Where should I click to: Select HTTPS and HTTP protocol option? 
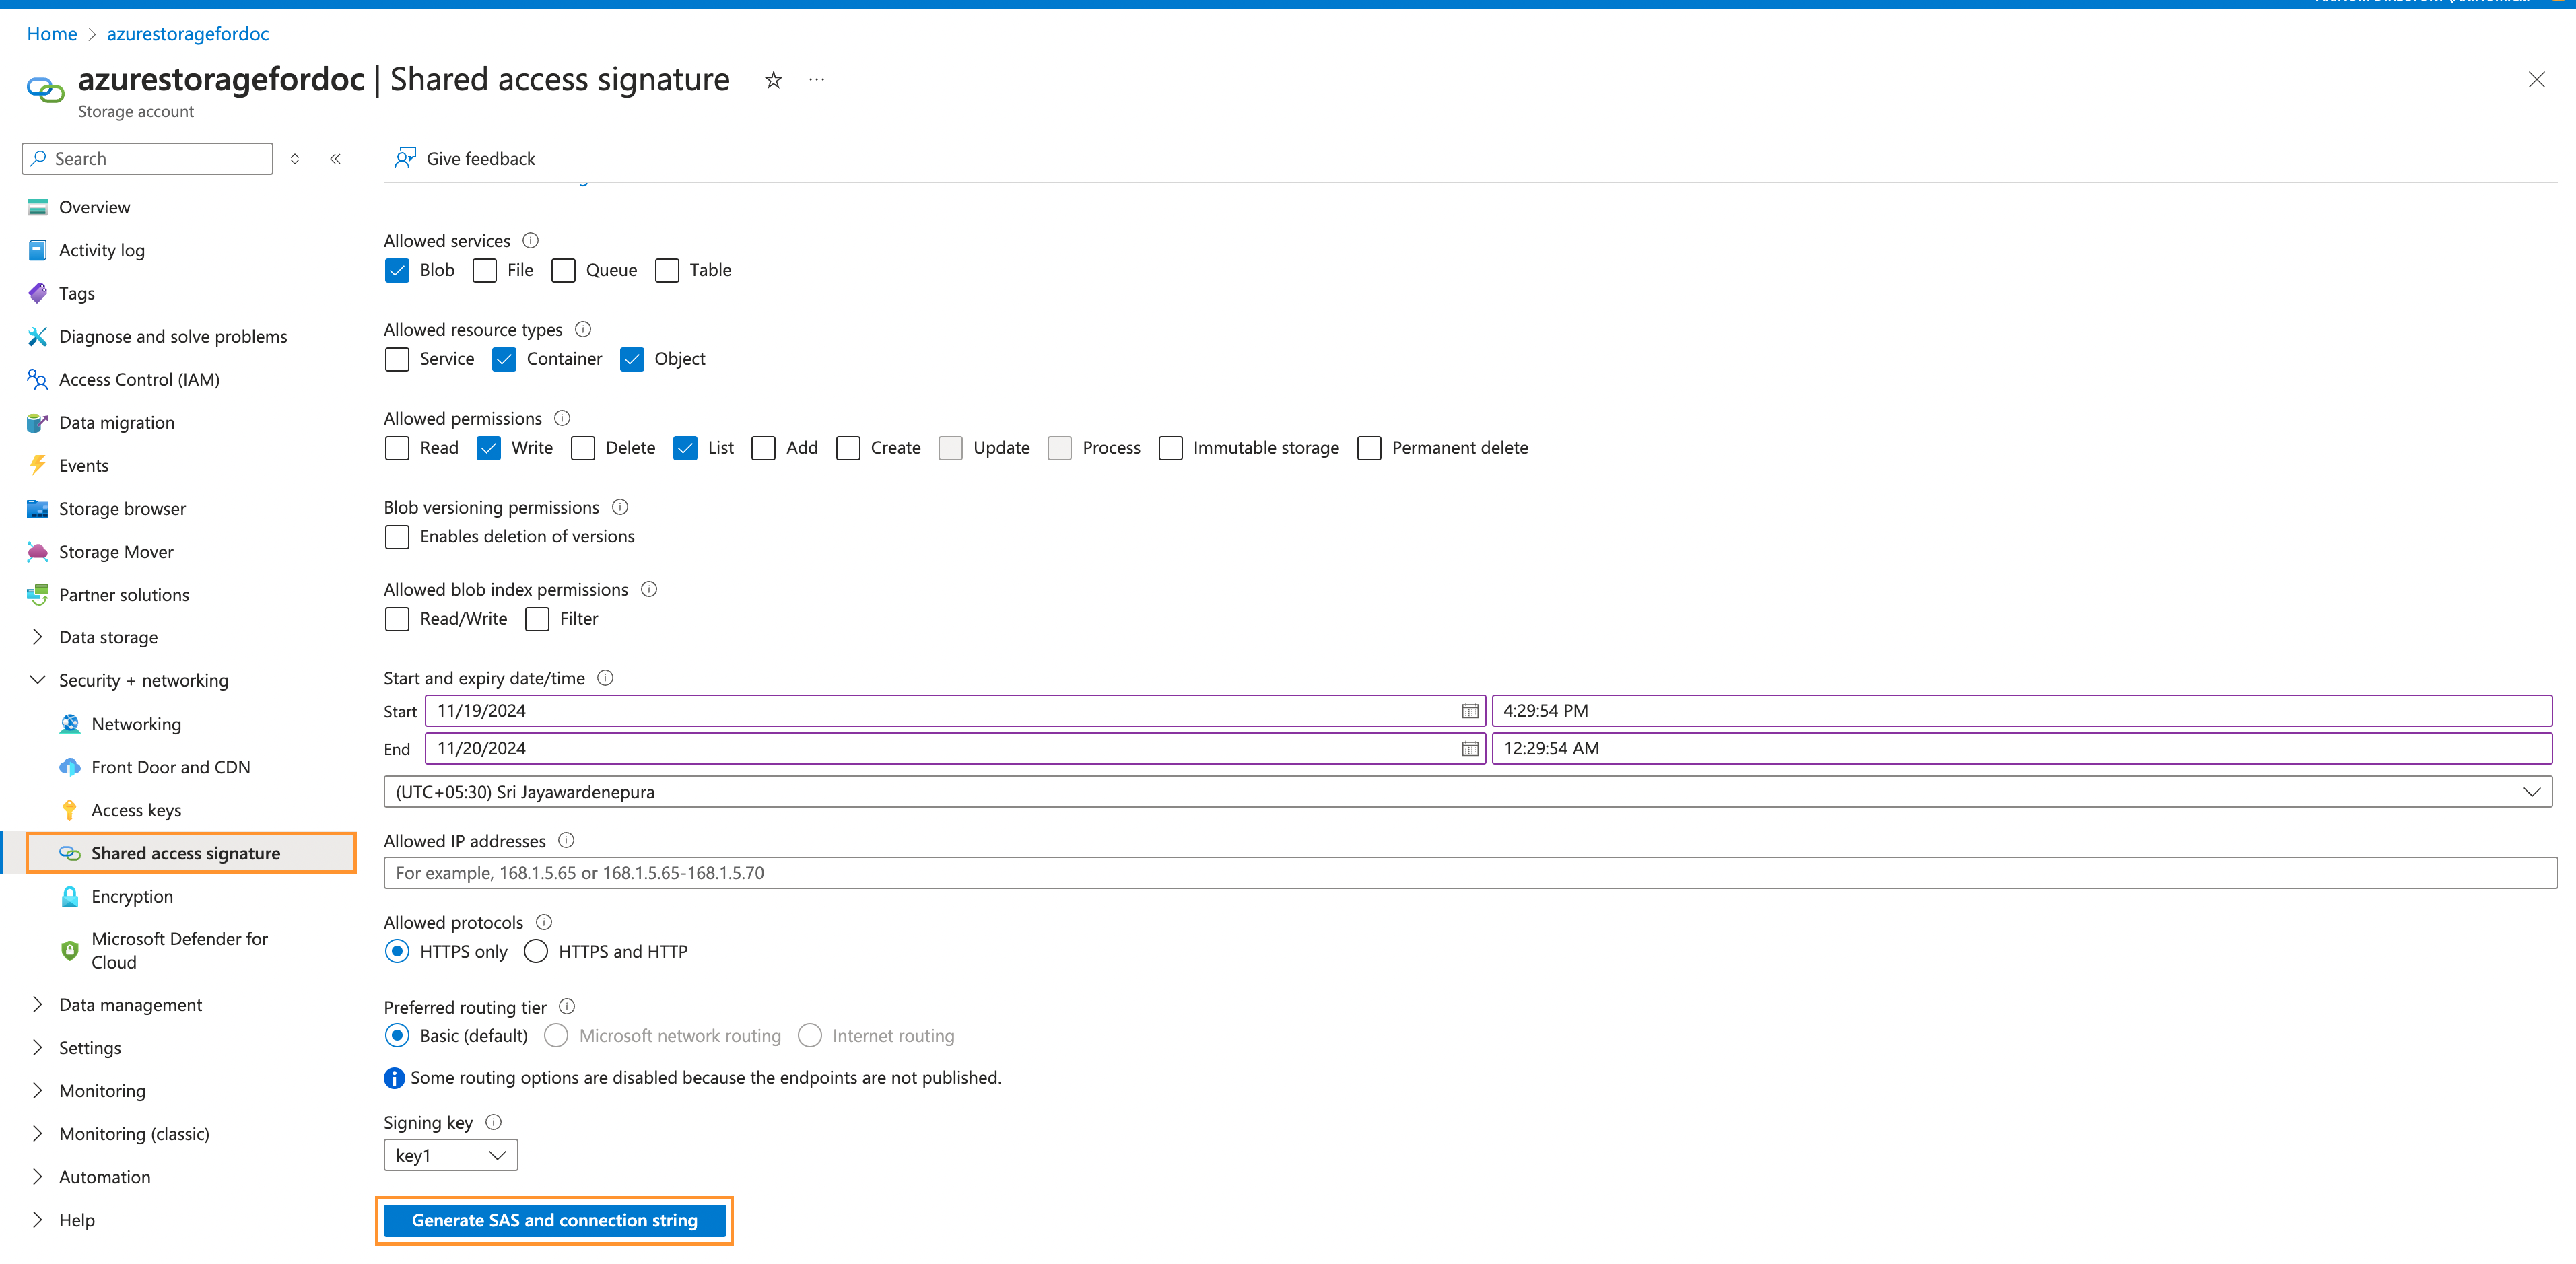click(x=536, y=952)
